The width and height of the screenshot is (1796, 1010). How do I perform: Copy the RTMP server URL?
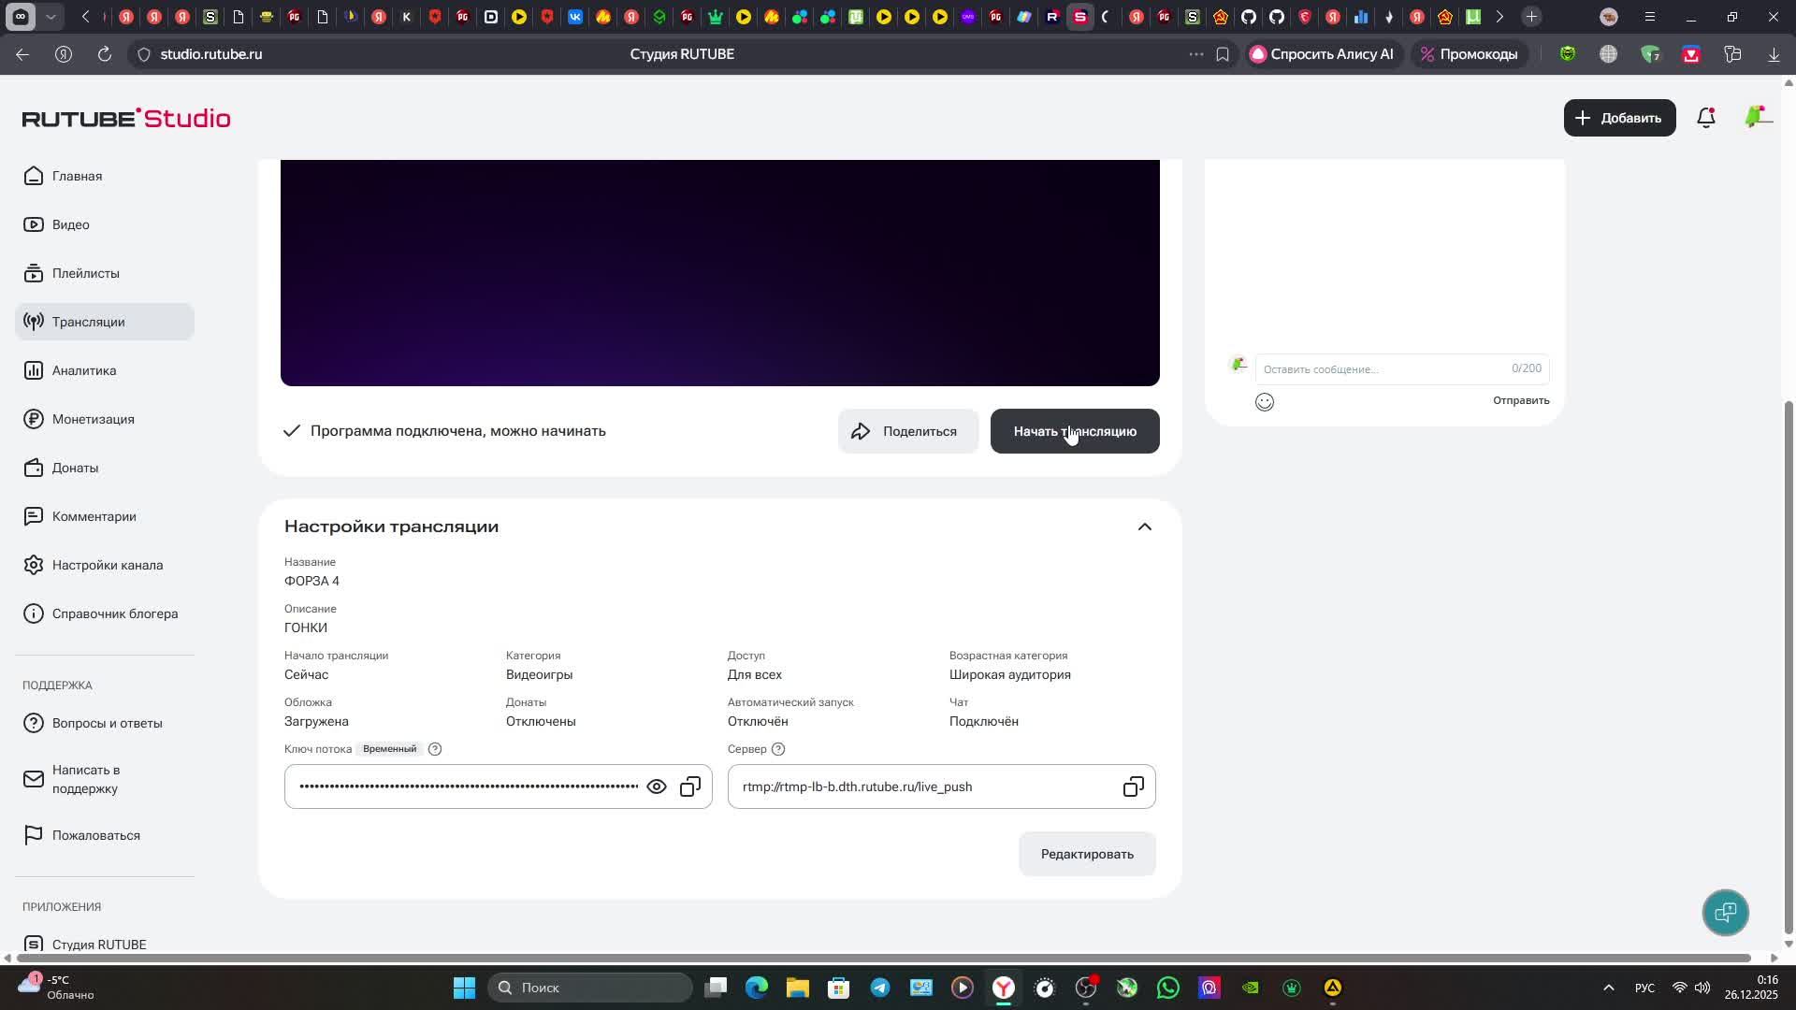pyautogui.click(x=1133, y=786)
